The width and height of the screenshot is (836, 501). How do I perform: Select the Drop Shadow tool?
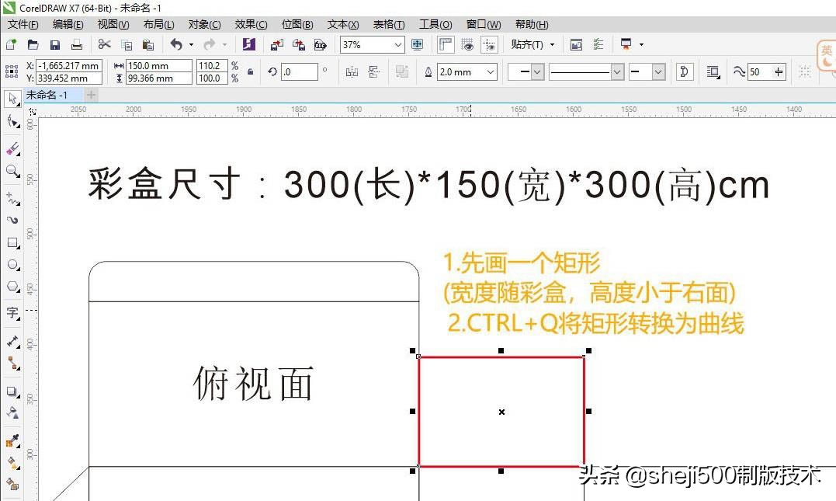pyautogui.click(x=12, y=391)
